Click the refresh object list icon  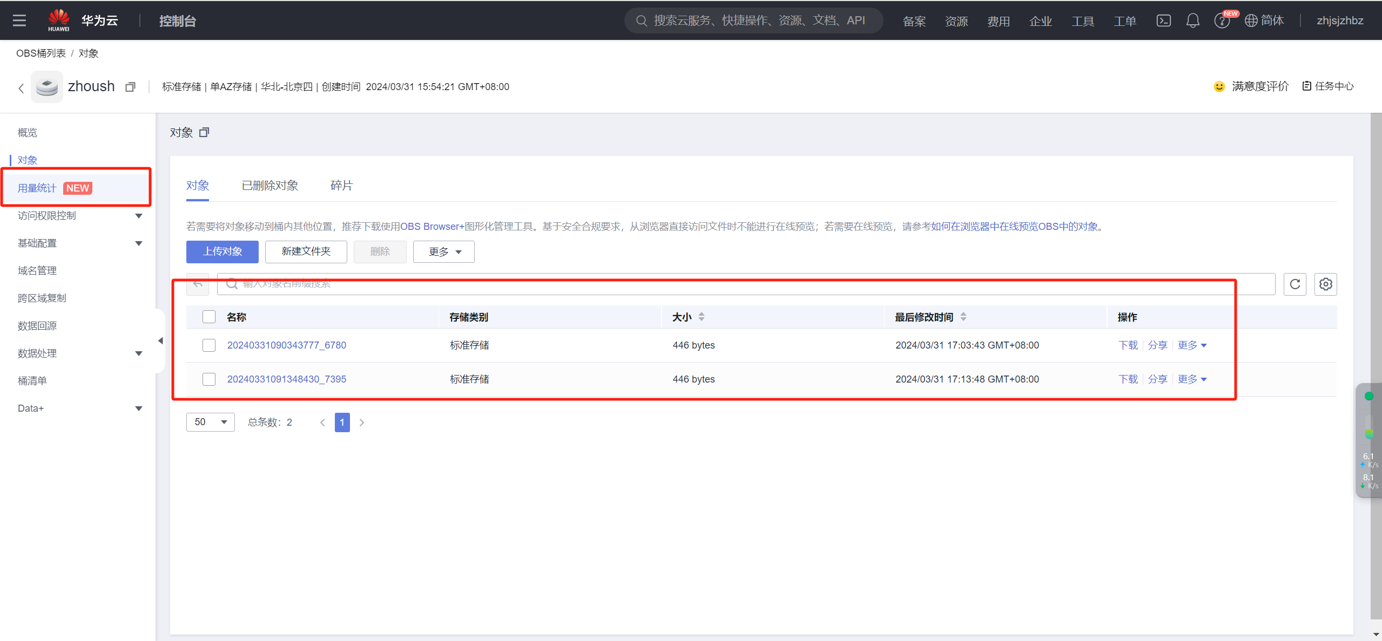(x=1295, y=284)
